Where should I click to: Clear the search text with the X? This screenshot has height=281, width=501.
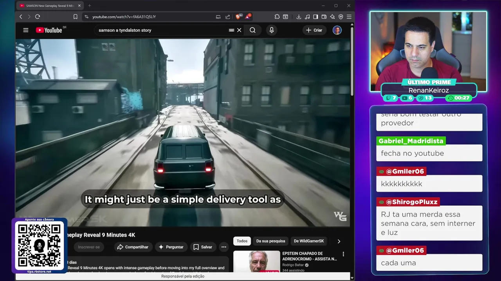point(239,30)
